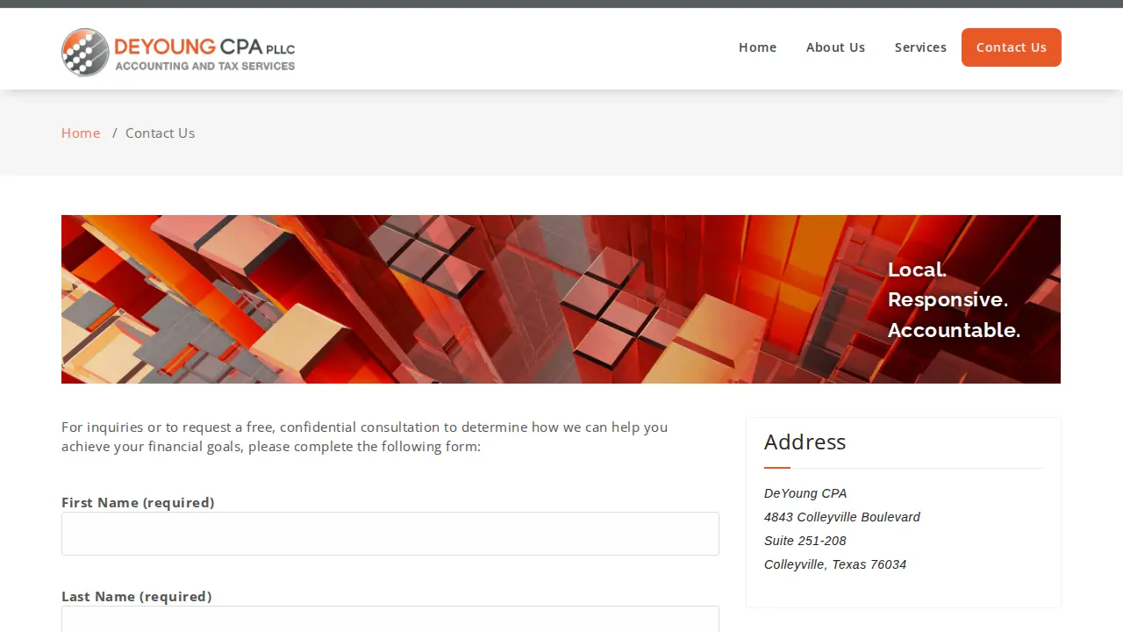Click the First Name (required) label

coord(138,502)
